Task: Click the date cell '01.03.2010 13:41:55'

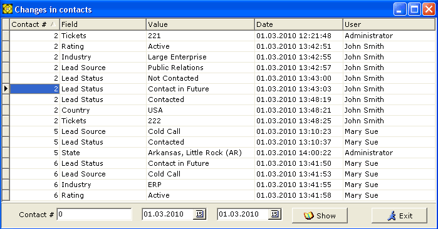Action: pyautogui.click(x=299, y=185)
